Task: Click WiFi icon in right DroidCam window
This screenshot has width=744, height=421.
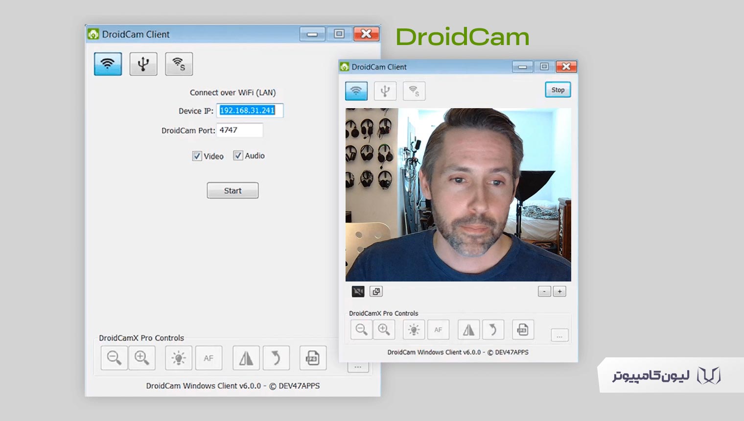Action: pyautogui.click(x=356, y=91)
